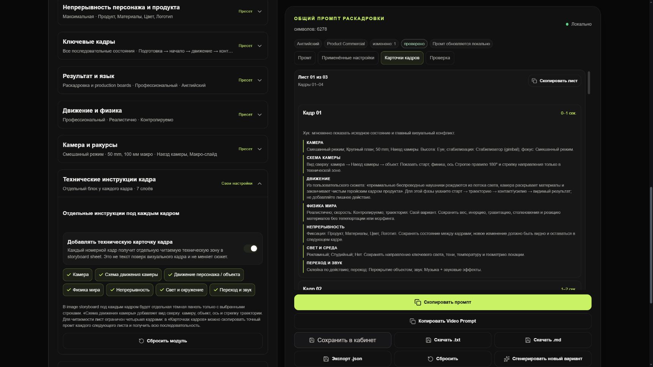Click save icon in Сохранить в кабинет
The image size is (653, 367).
[x=312, y=340]
